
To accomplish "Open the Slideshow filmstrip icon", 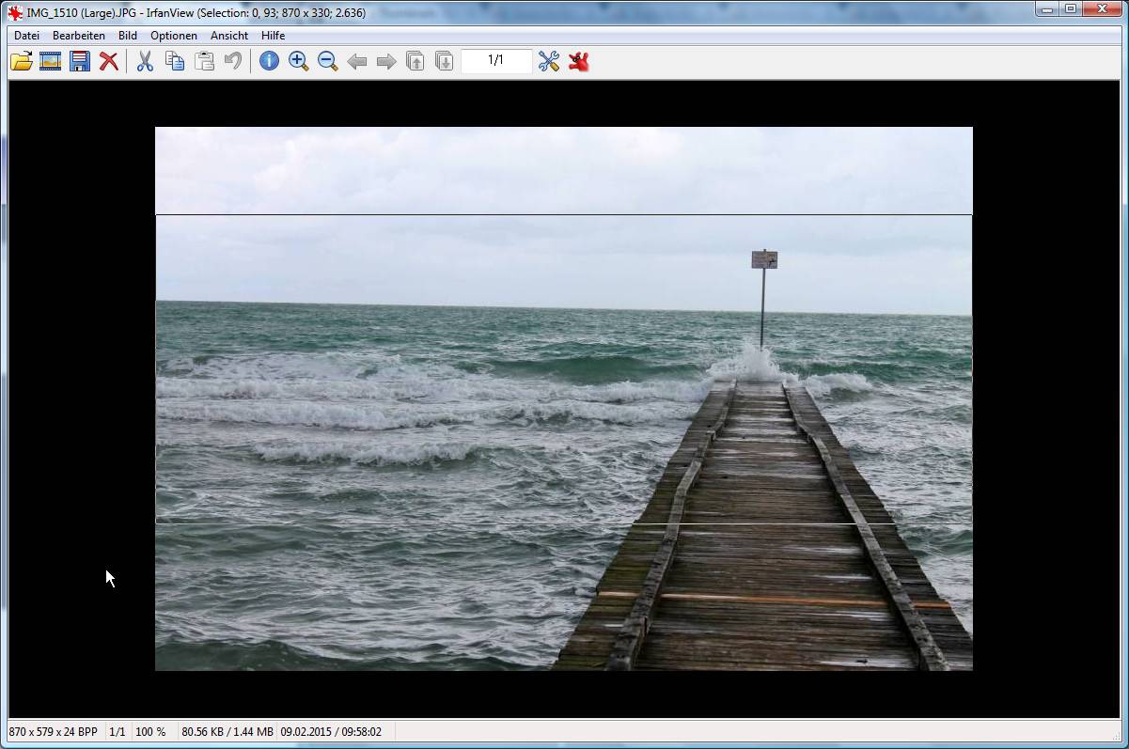I will (50, 61).
